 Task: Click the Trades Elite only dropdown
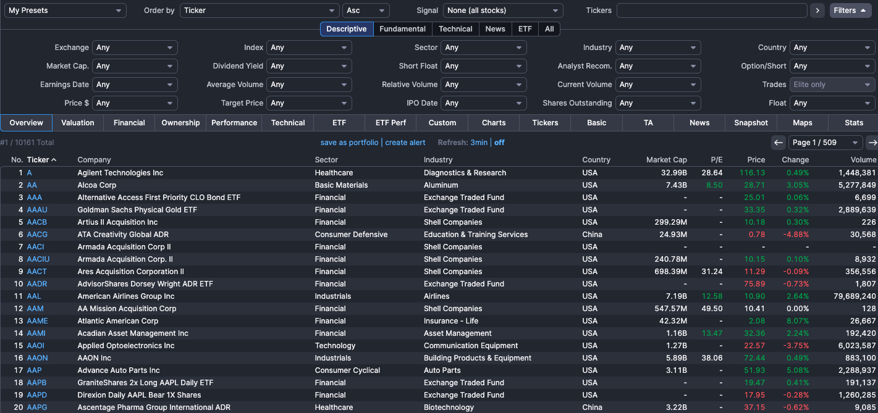pos(832,85)
